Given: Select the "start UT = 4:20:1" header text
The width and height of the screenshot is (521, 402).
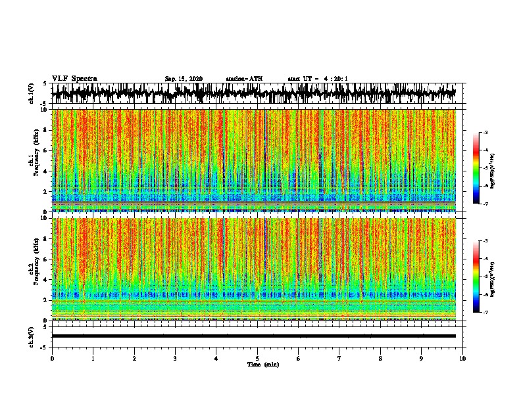Looking at the screenshot, I should (x=318, y=79).
